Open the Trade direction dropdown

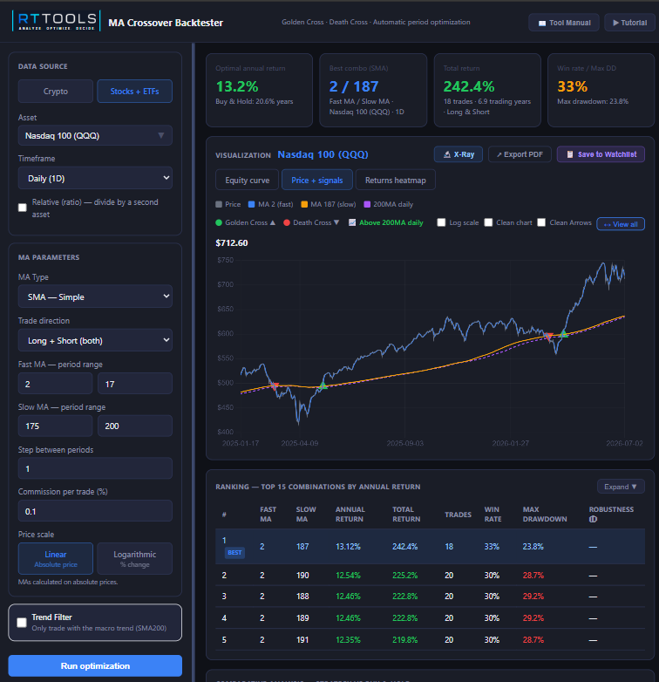pyautogui.click(x=95, y=340)
